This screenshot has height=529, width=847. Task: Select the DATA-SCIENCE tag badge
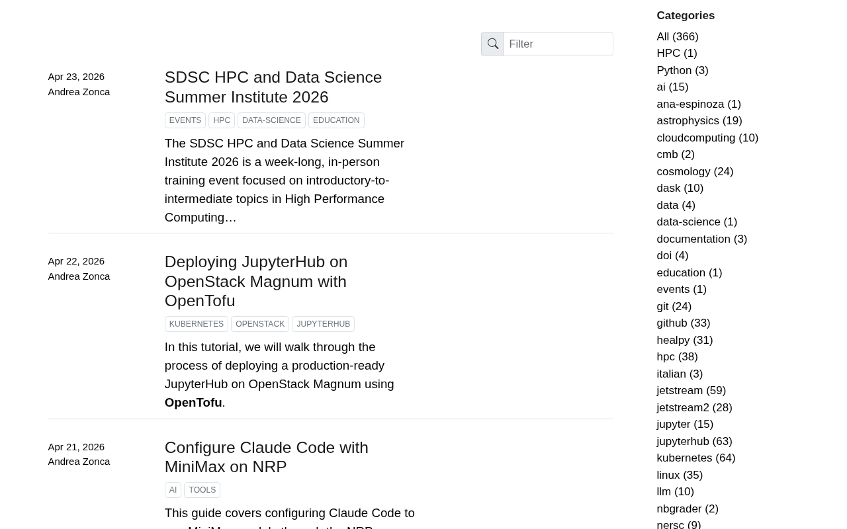271,120
